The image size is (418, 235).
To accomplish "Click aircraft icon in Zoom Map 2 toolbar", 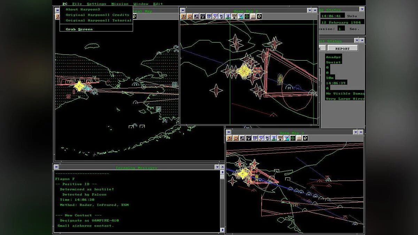I will [x=241, y=16].
